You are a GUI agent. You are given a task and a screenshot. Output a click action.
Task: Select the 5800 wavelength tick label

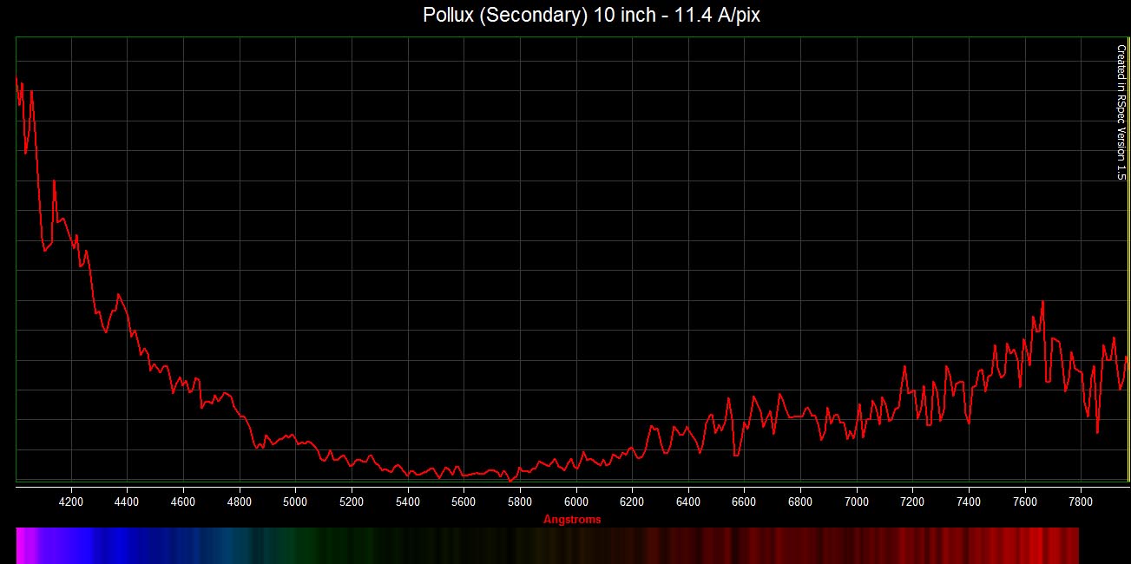click(520, 502)
